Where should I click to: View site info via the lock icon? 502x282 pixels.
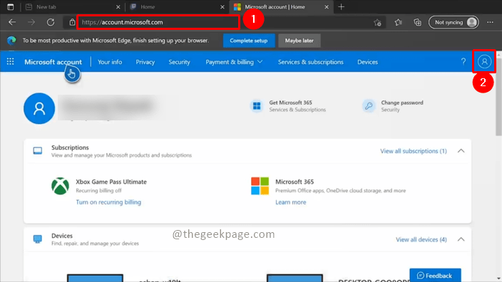coord(72,22)
